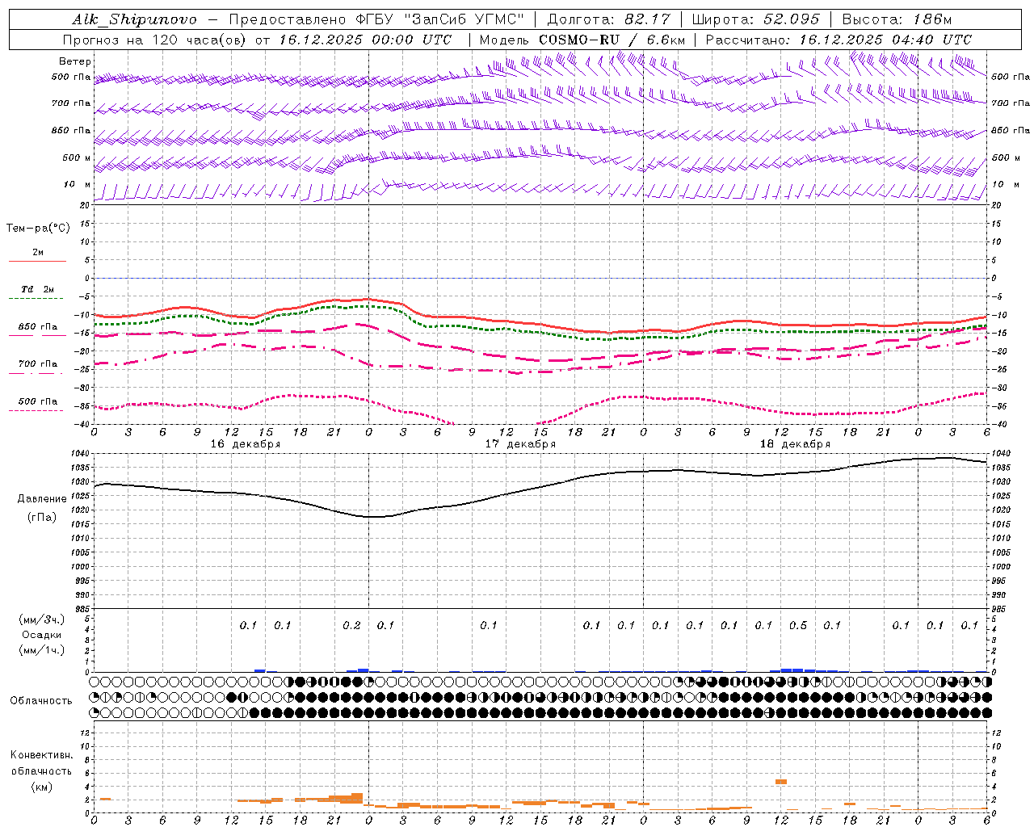Click the Конвективн. convective cloud panel label
This screenshot has height=827, width=1034.
coord(42,755)
